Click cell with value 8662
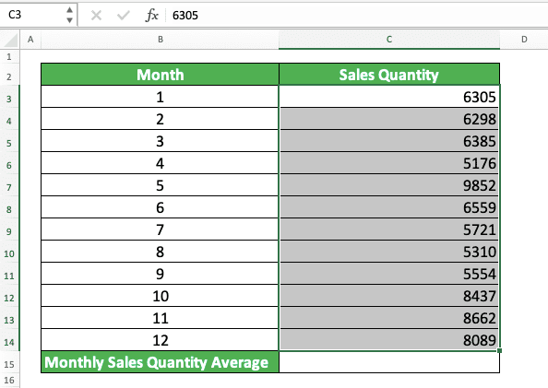548x388 pixels. point(389,318)
